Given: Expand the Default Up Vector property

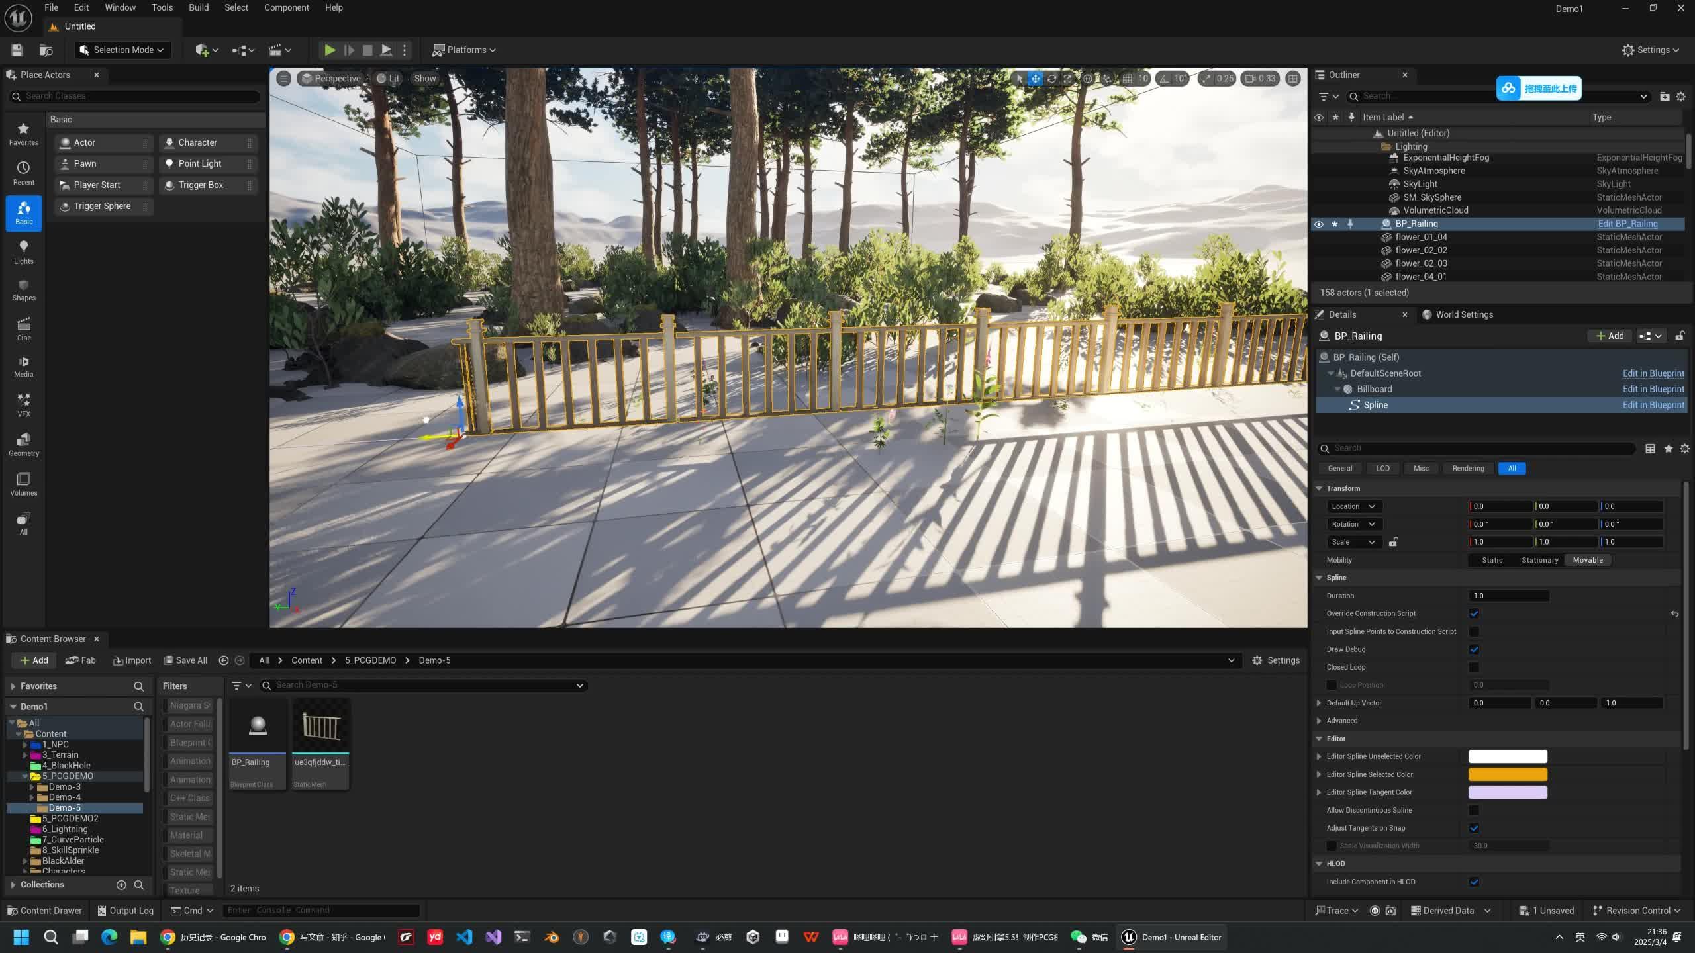Looking at the screenshot, I should click(1319, 703).
